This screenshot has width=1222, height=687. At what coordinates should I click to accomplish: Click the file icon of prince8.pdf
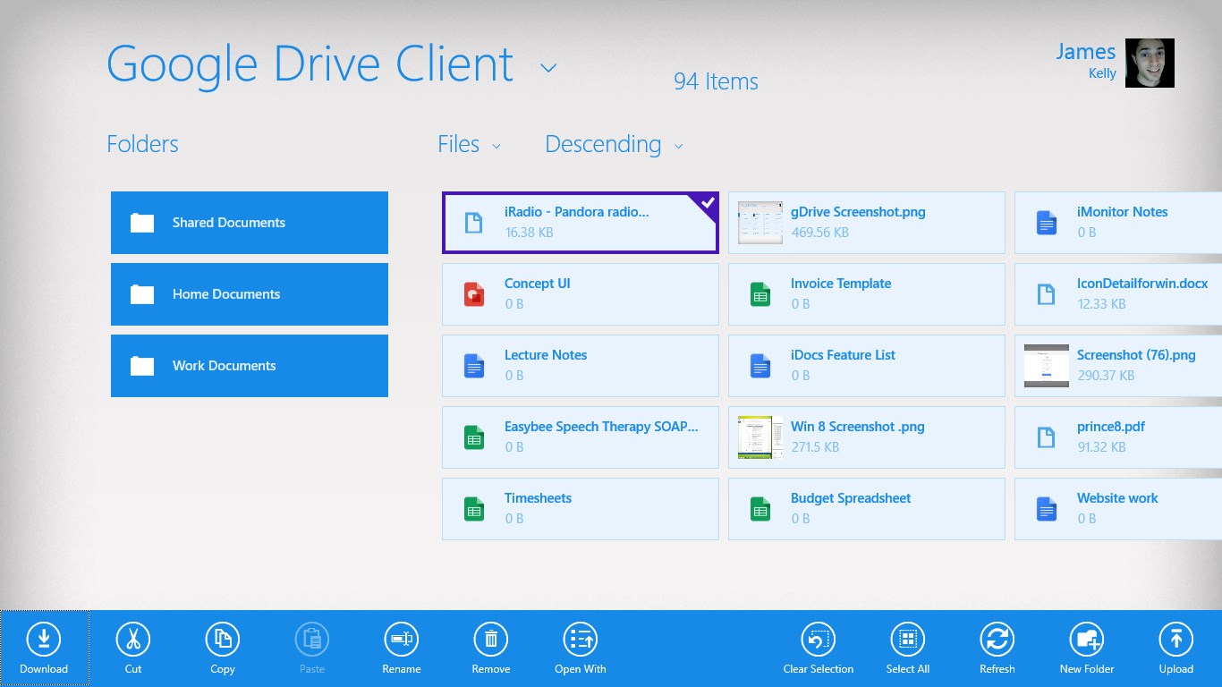coord(1047,437)
